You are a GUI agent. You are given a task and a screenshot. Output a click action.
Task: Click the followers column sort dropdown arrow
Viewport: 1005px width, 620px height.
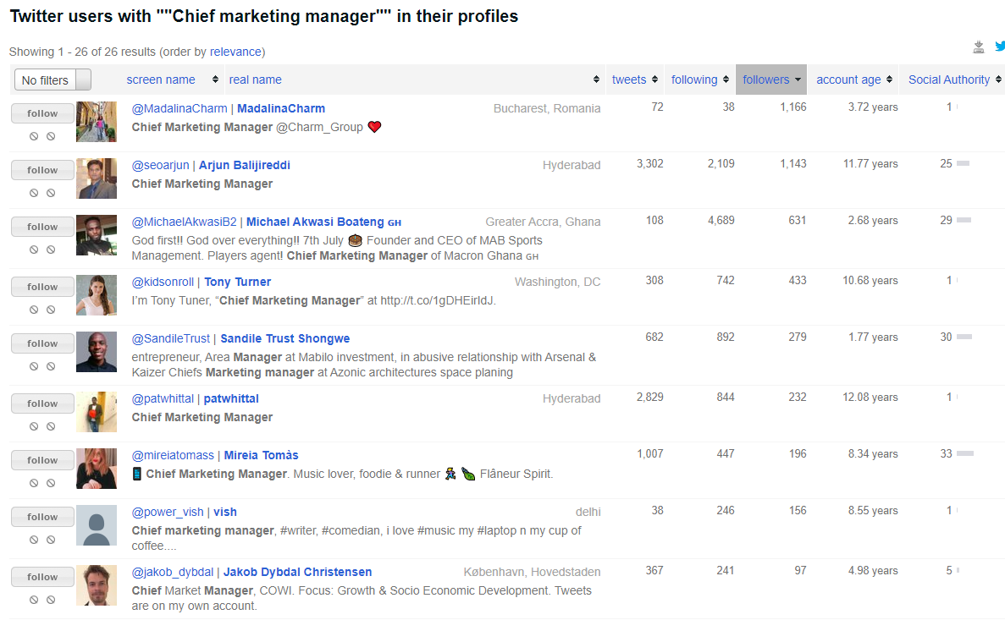click(x=798, y=80)
